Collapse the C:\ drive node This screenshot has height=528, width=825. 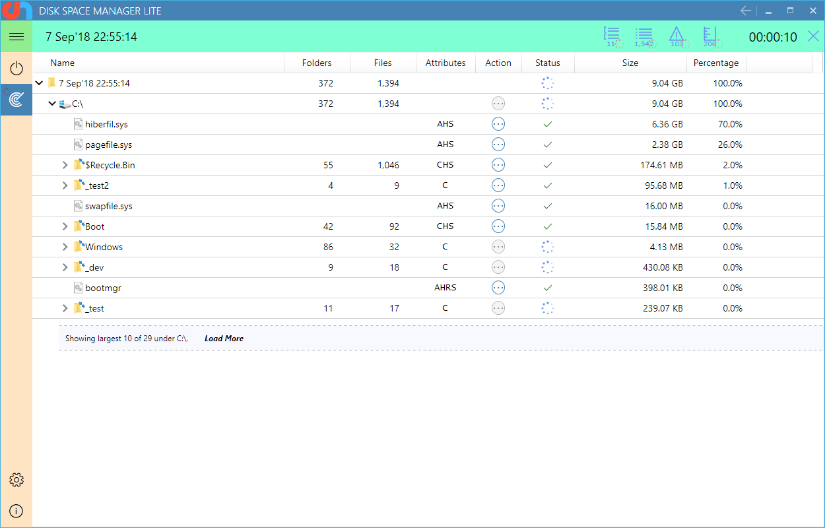[x=52, y=104]
